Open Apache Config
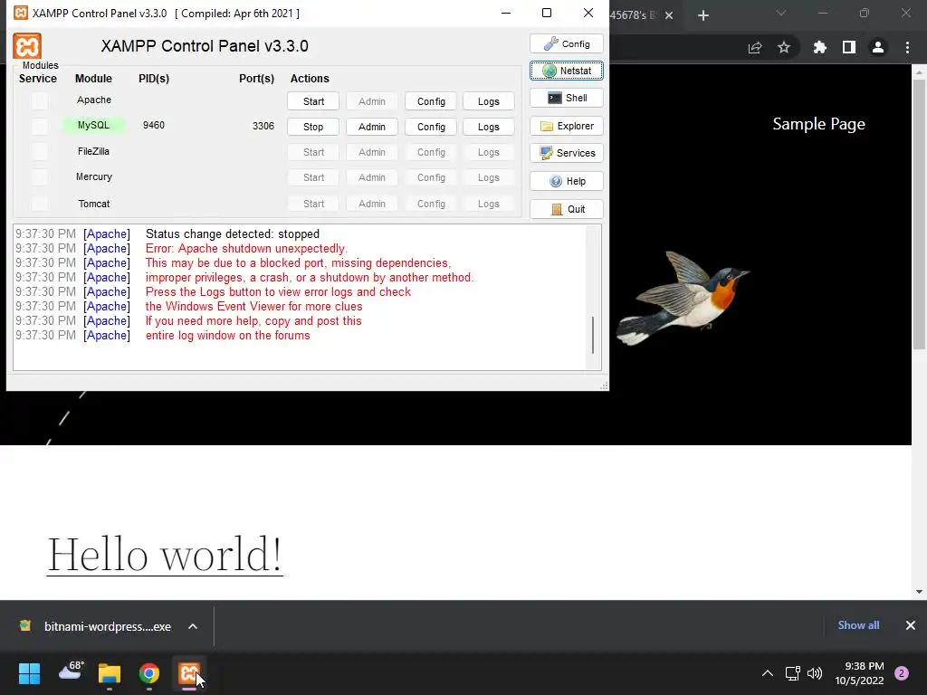Image resolution: width=927 pixels, height=695 pixels. (x=431, y=101)
